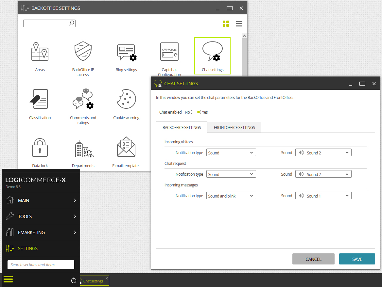Screen dimensions: 382x287
Task: Switch to grid view icon
Action: 226,24
